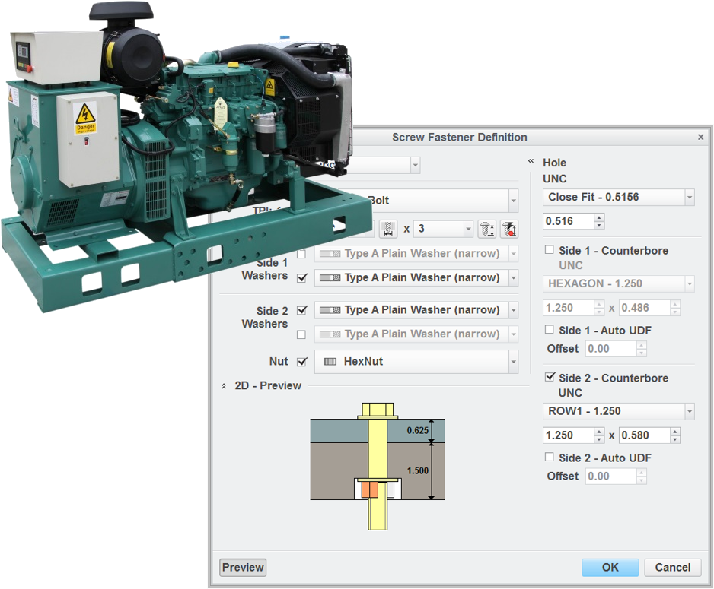This screenshot has height=589, width=714.
Task: Click the washer icon in Side 2 Washers row
Action: click(x=330, y=309)
